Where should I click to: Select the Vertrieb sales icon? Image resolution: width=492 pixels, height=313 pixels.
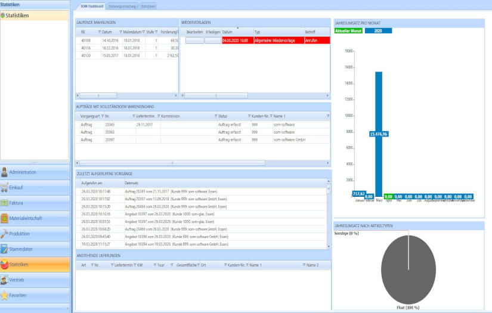[5, 280]
